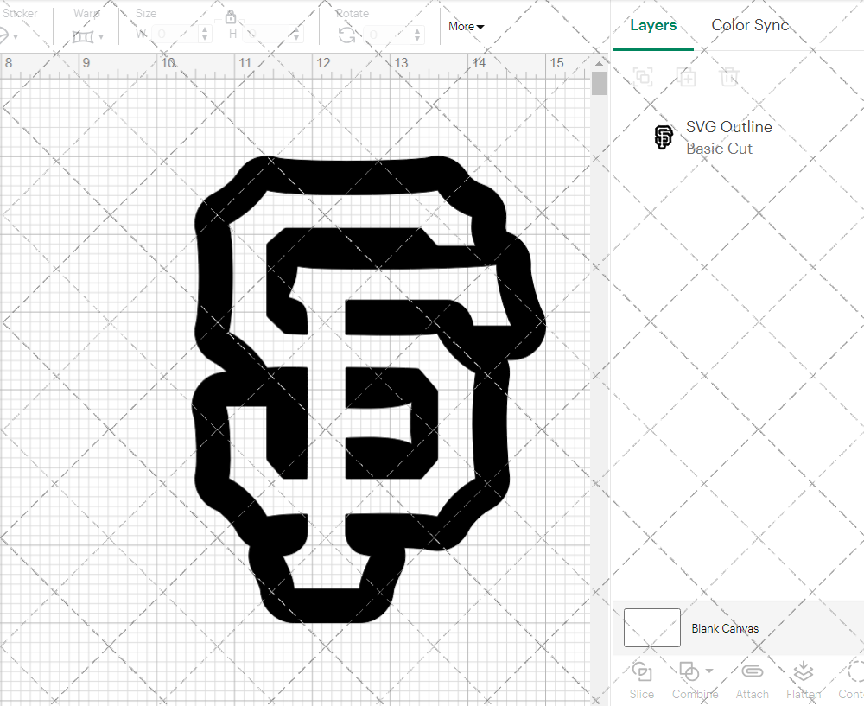864x706 pixels.
Task: Click the Group layers icon
Action: pyautogui.click(x=642, y=77)
